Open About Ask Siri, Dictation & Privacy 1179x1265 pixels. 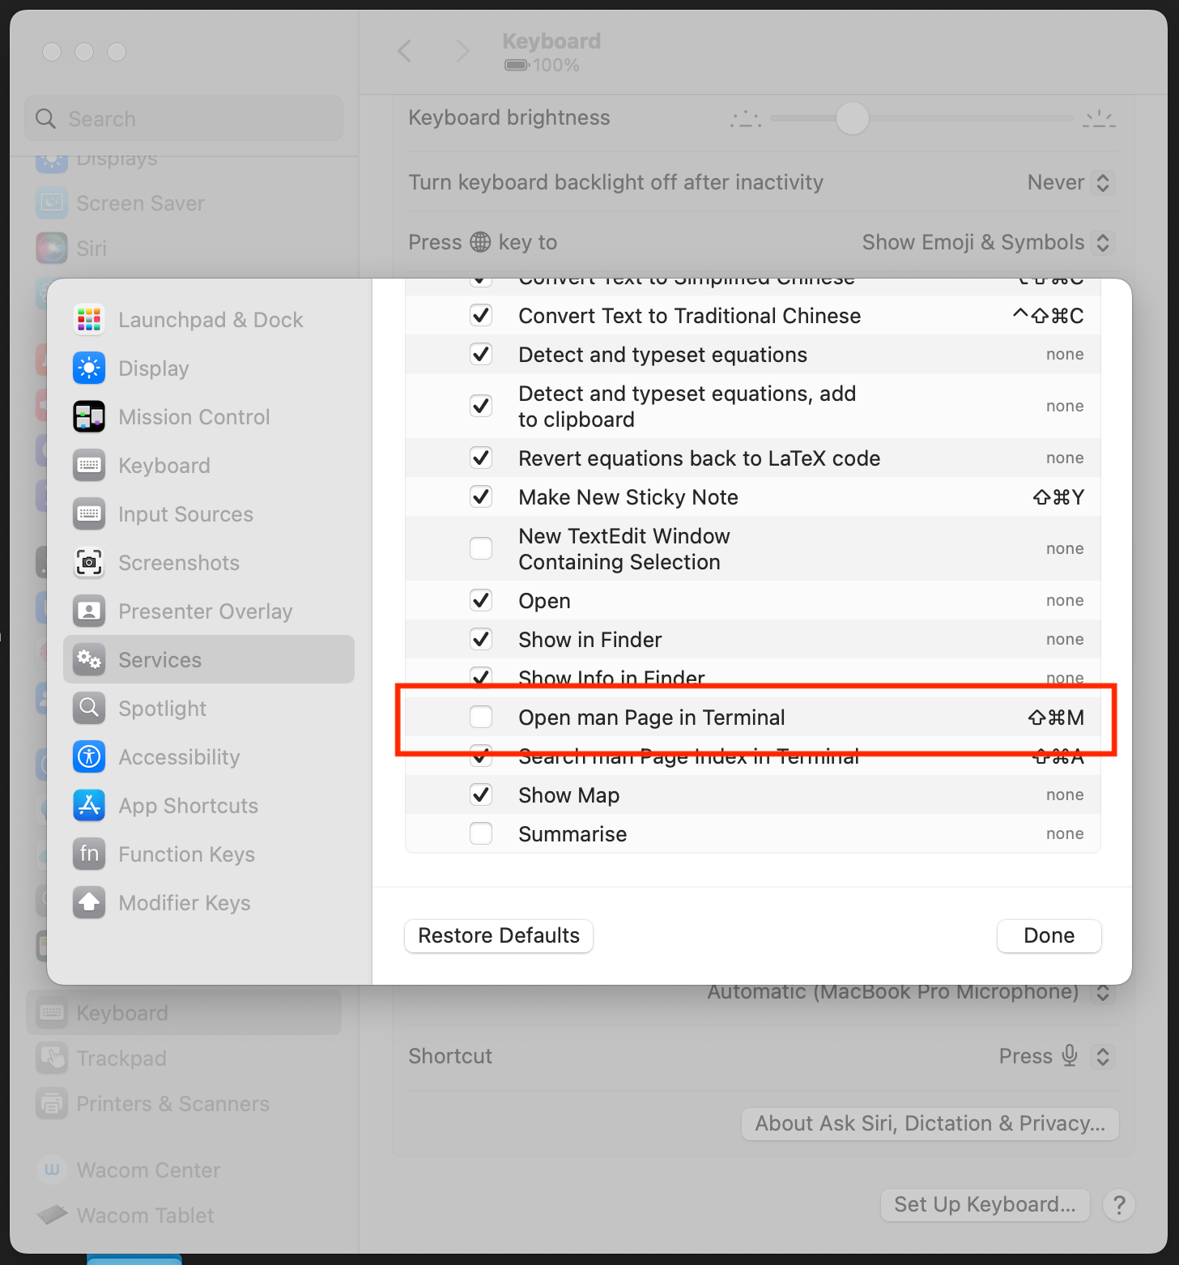pyautogui.click(x=930, y=1123)
